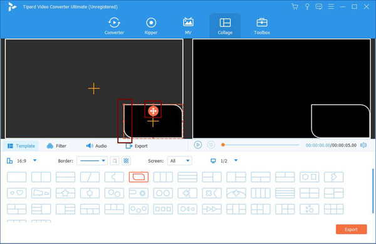376x244 pixels.
Task: Mute the preview volume icon
Action: [x=363, y=145]
